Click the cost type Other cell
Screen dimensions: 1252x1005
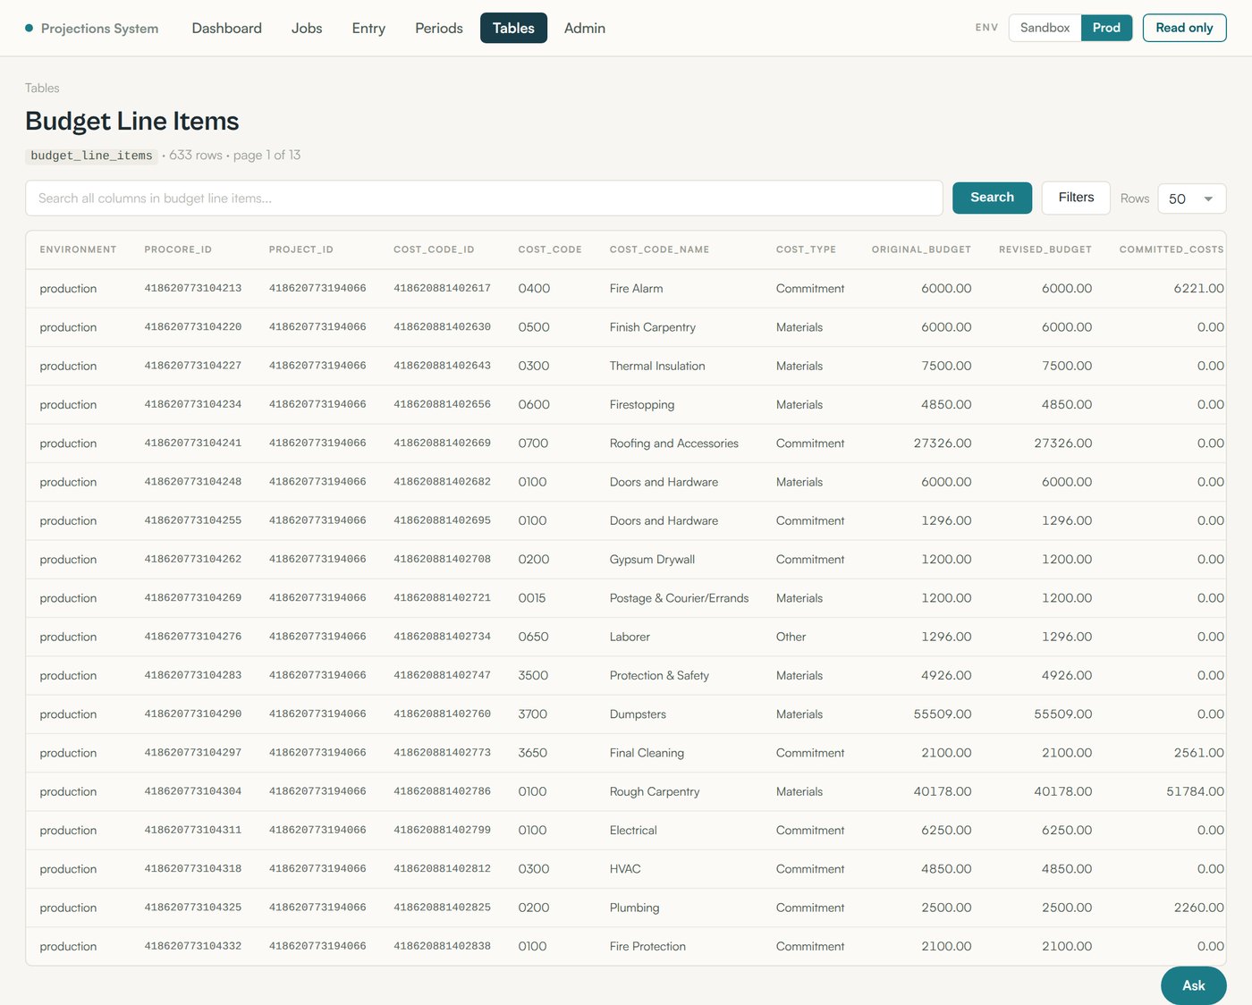[791, 637]
